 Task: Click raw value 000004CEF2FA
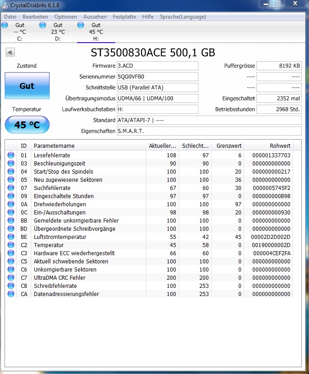(x=272, y=253)
